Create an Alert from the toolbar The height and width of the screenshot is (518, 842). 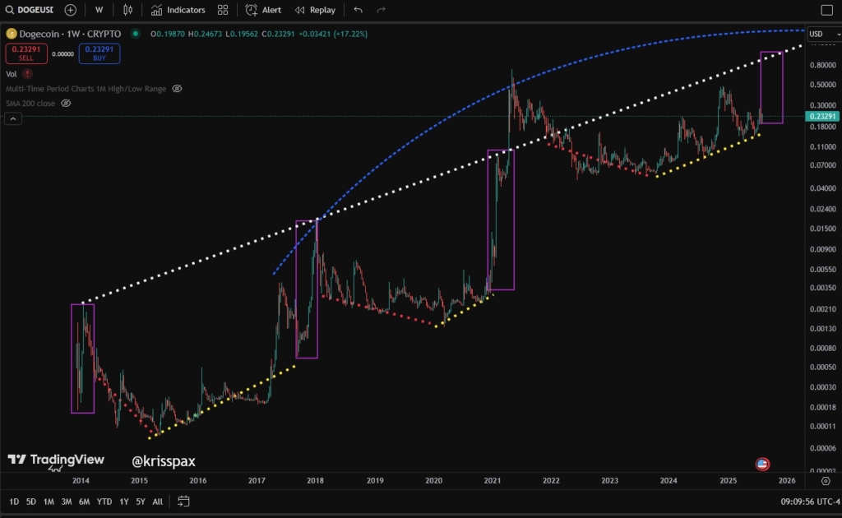point(263,10)
